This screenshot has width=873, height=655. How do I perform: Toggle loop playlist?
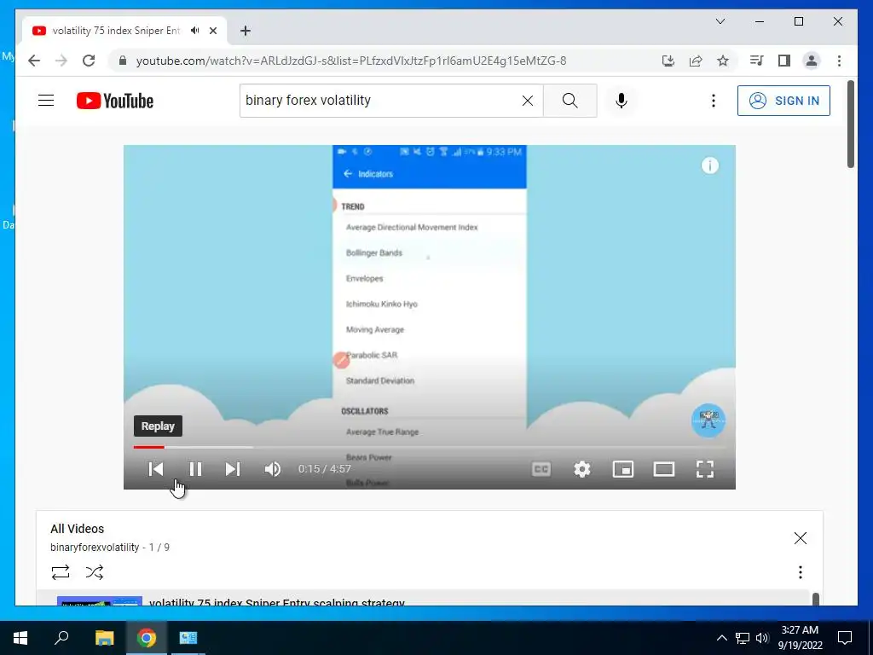[x=61, y=572]
